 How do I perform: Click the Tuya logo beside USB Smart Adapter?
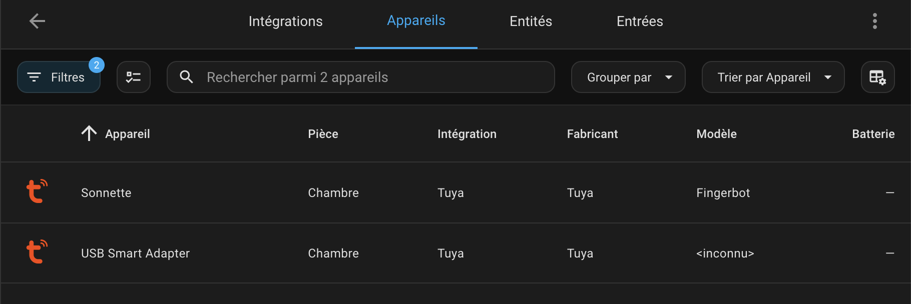coord(37,252)
